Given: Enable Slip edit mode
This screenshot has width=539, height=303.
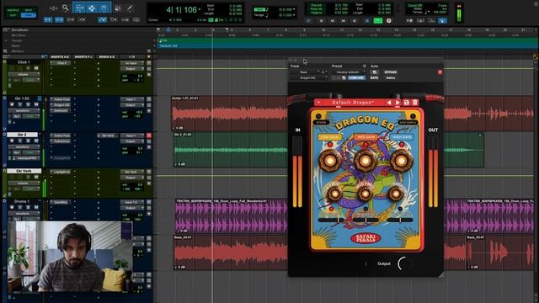Looking at the screenshot, I should [13, 15].
